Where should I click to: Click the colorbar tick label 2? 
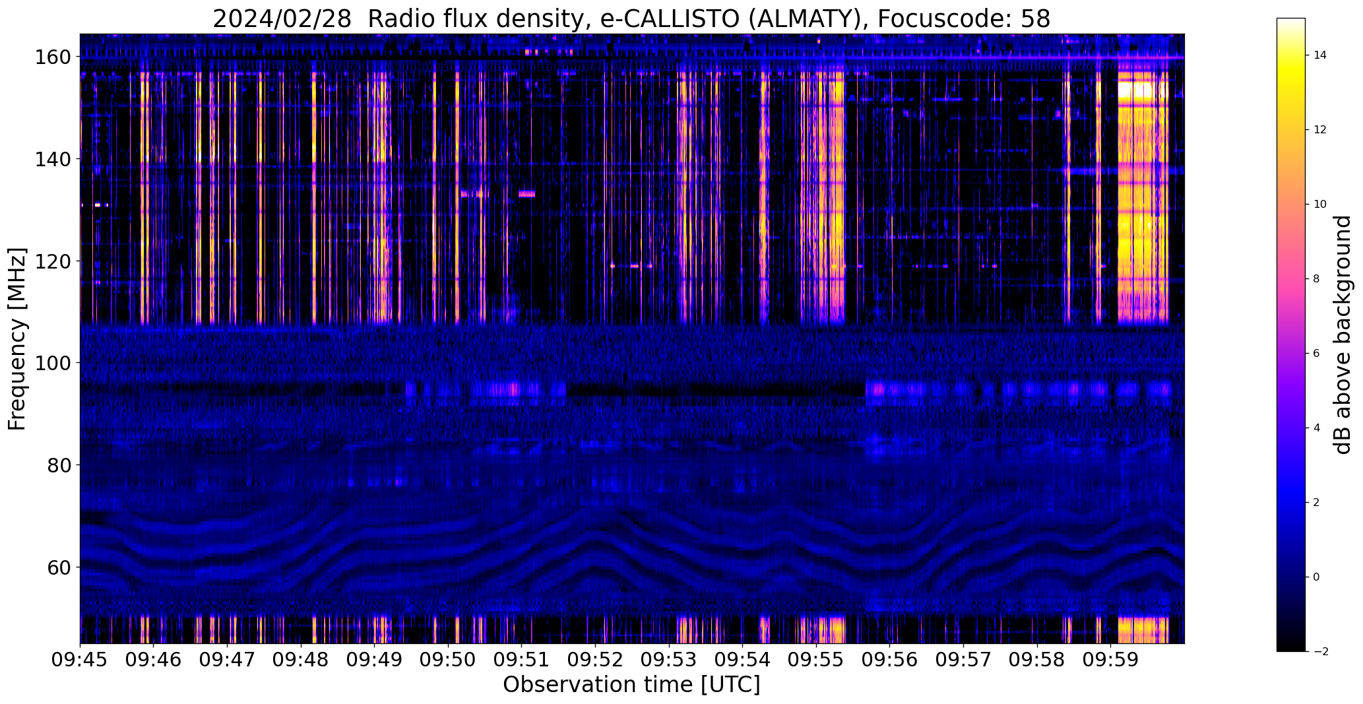[1317, 503]
